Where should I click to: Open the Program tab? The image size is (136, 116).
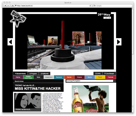point(33,73)
